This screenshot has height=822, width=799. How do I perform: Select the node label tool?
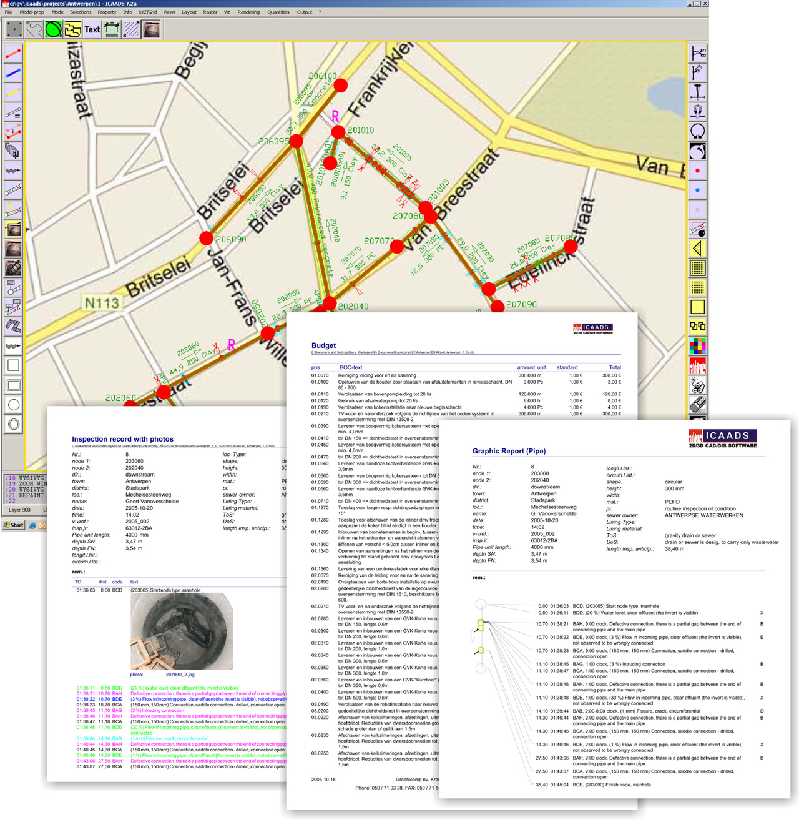(x=13, y=287)
